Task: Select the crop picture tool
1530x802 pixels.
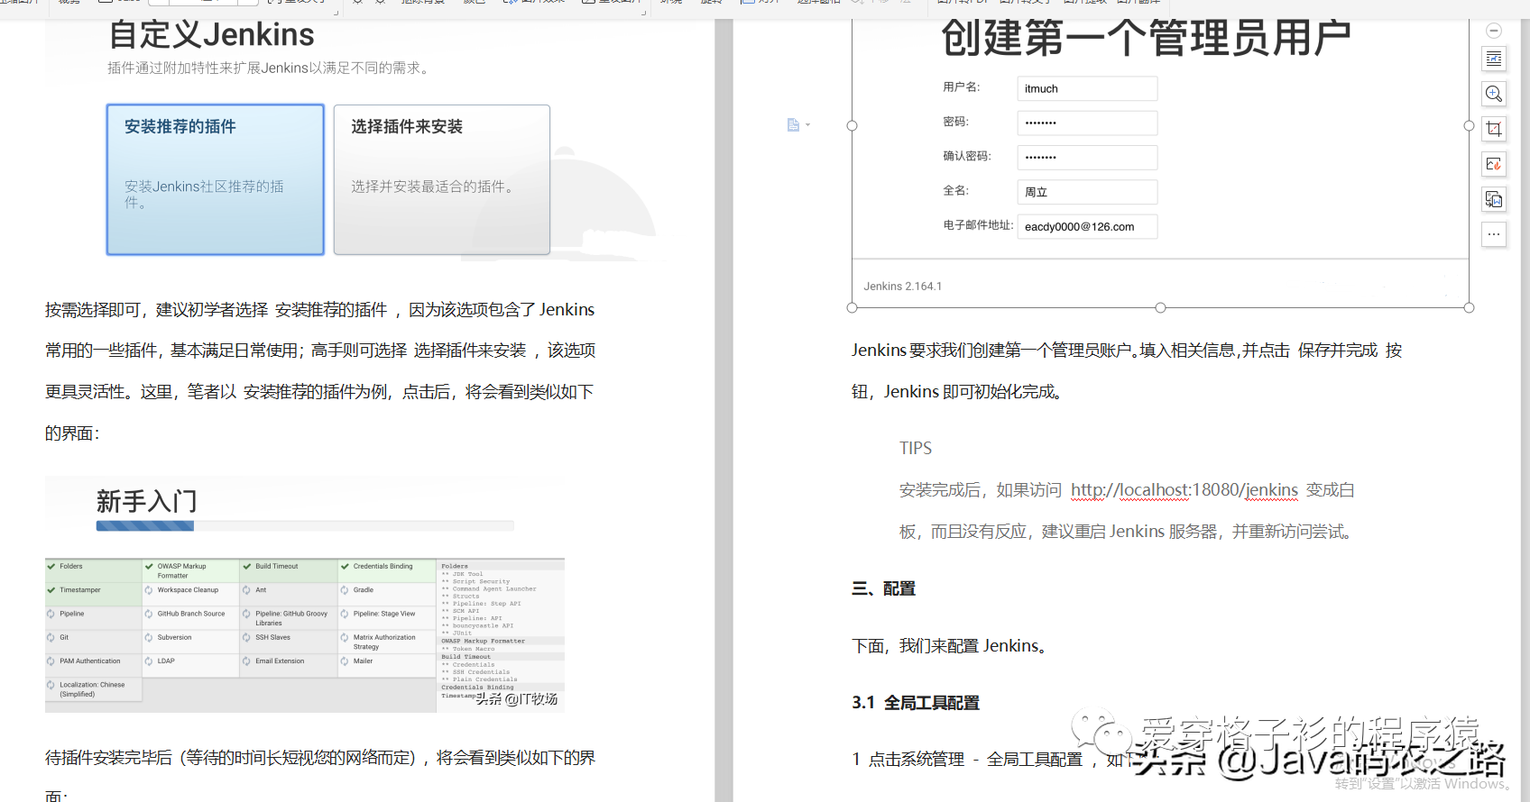Action: pyautogui.click(x=1494, y=129)
